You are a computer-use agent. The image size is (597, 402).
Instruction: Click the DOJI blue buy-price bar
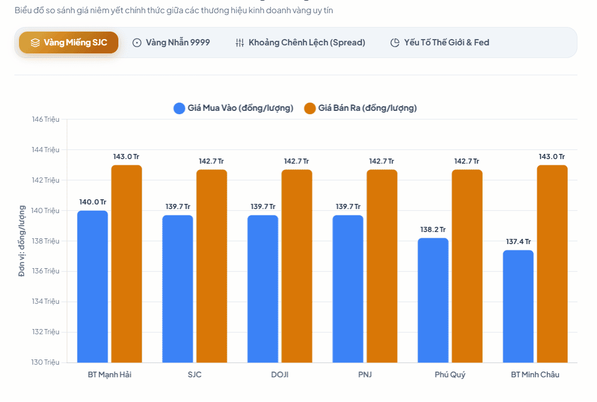pyautogui.click(x=263, y=288)
